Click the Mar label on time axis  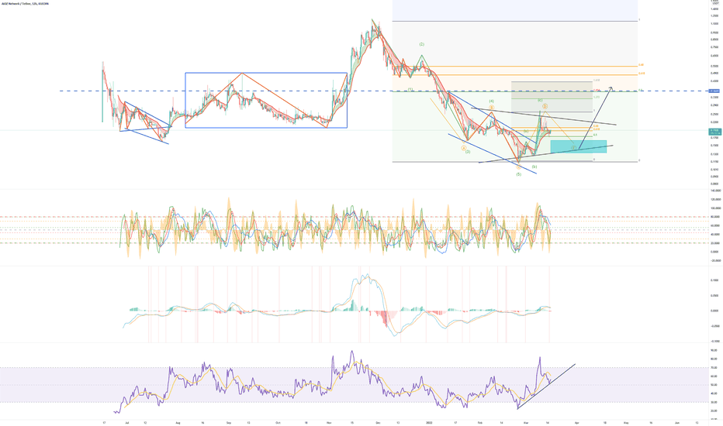click(x=526, y=422)
